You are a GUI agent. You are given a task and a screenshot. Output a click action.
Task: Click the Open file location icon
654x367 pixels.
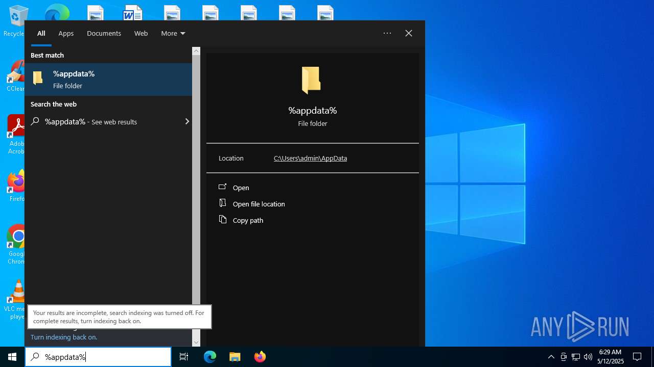pos(222,203)
